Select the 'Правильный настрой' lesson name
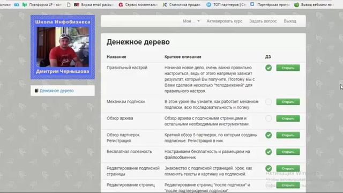This screenshot has width=343, height=193. (127, 68)
